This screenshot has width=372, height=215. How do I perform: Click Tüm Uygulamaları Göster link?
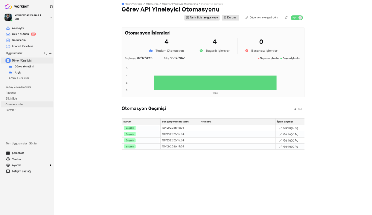[x=21, y=143]
